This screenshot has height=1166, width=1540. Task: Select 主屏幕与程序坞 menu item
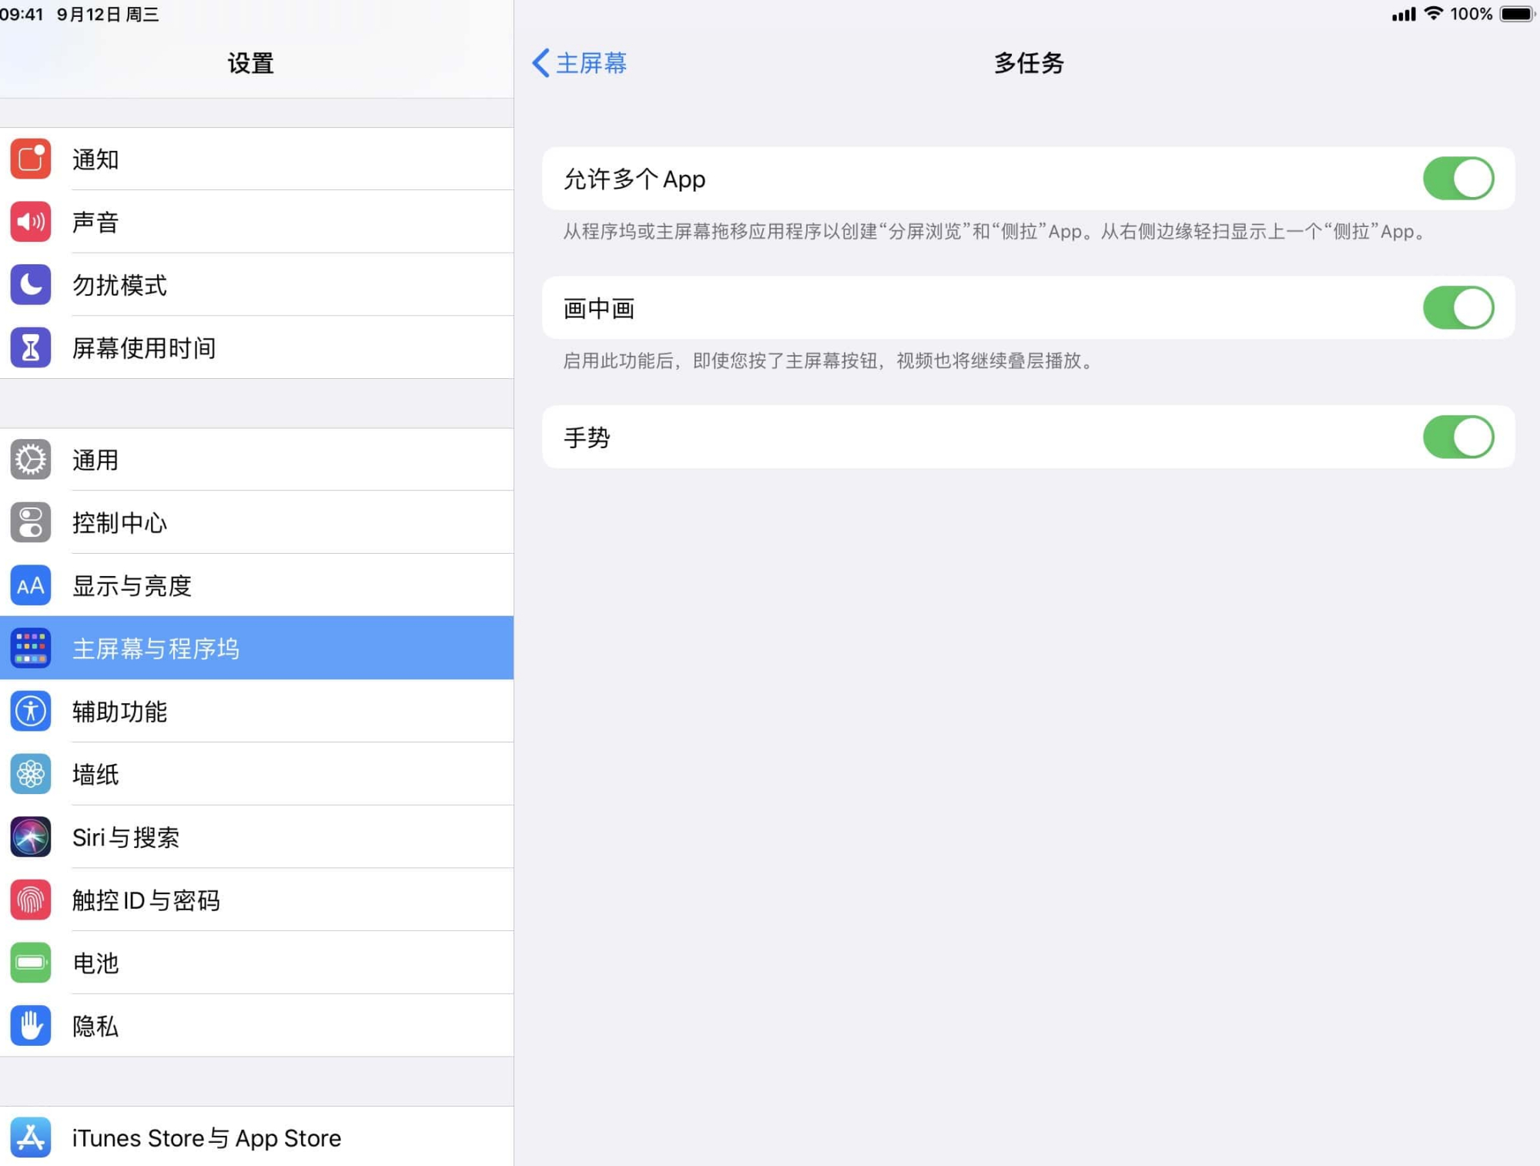click(x=257, y=648)
